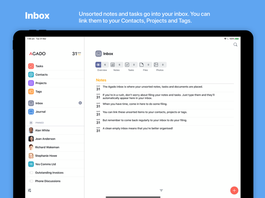Open note 'The Agado inbox is where'

click(165, 88)
